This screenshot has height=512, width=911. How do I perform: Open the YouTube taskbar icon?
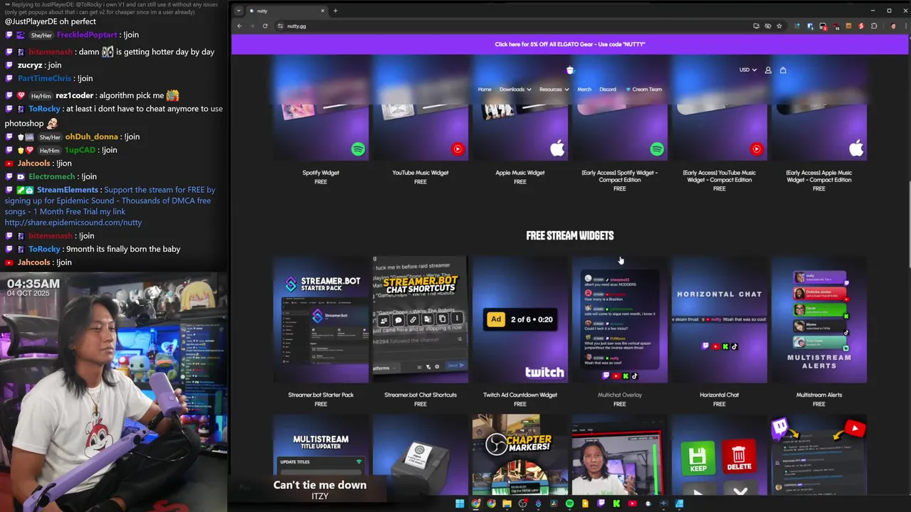(x=632, y=503)
